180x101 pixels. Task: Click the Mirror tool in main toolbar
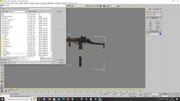pos(87,6)
